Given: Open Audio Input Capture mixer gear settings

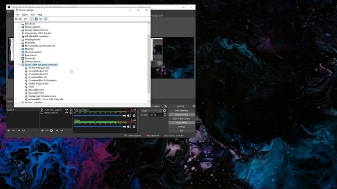Looking at the screenshot, I should pos(134,115).
